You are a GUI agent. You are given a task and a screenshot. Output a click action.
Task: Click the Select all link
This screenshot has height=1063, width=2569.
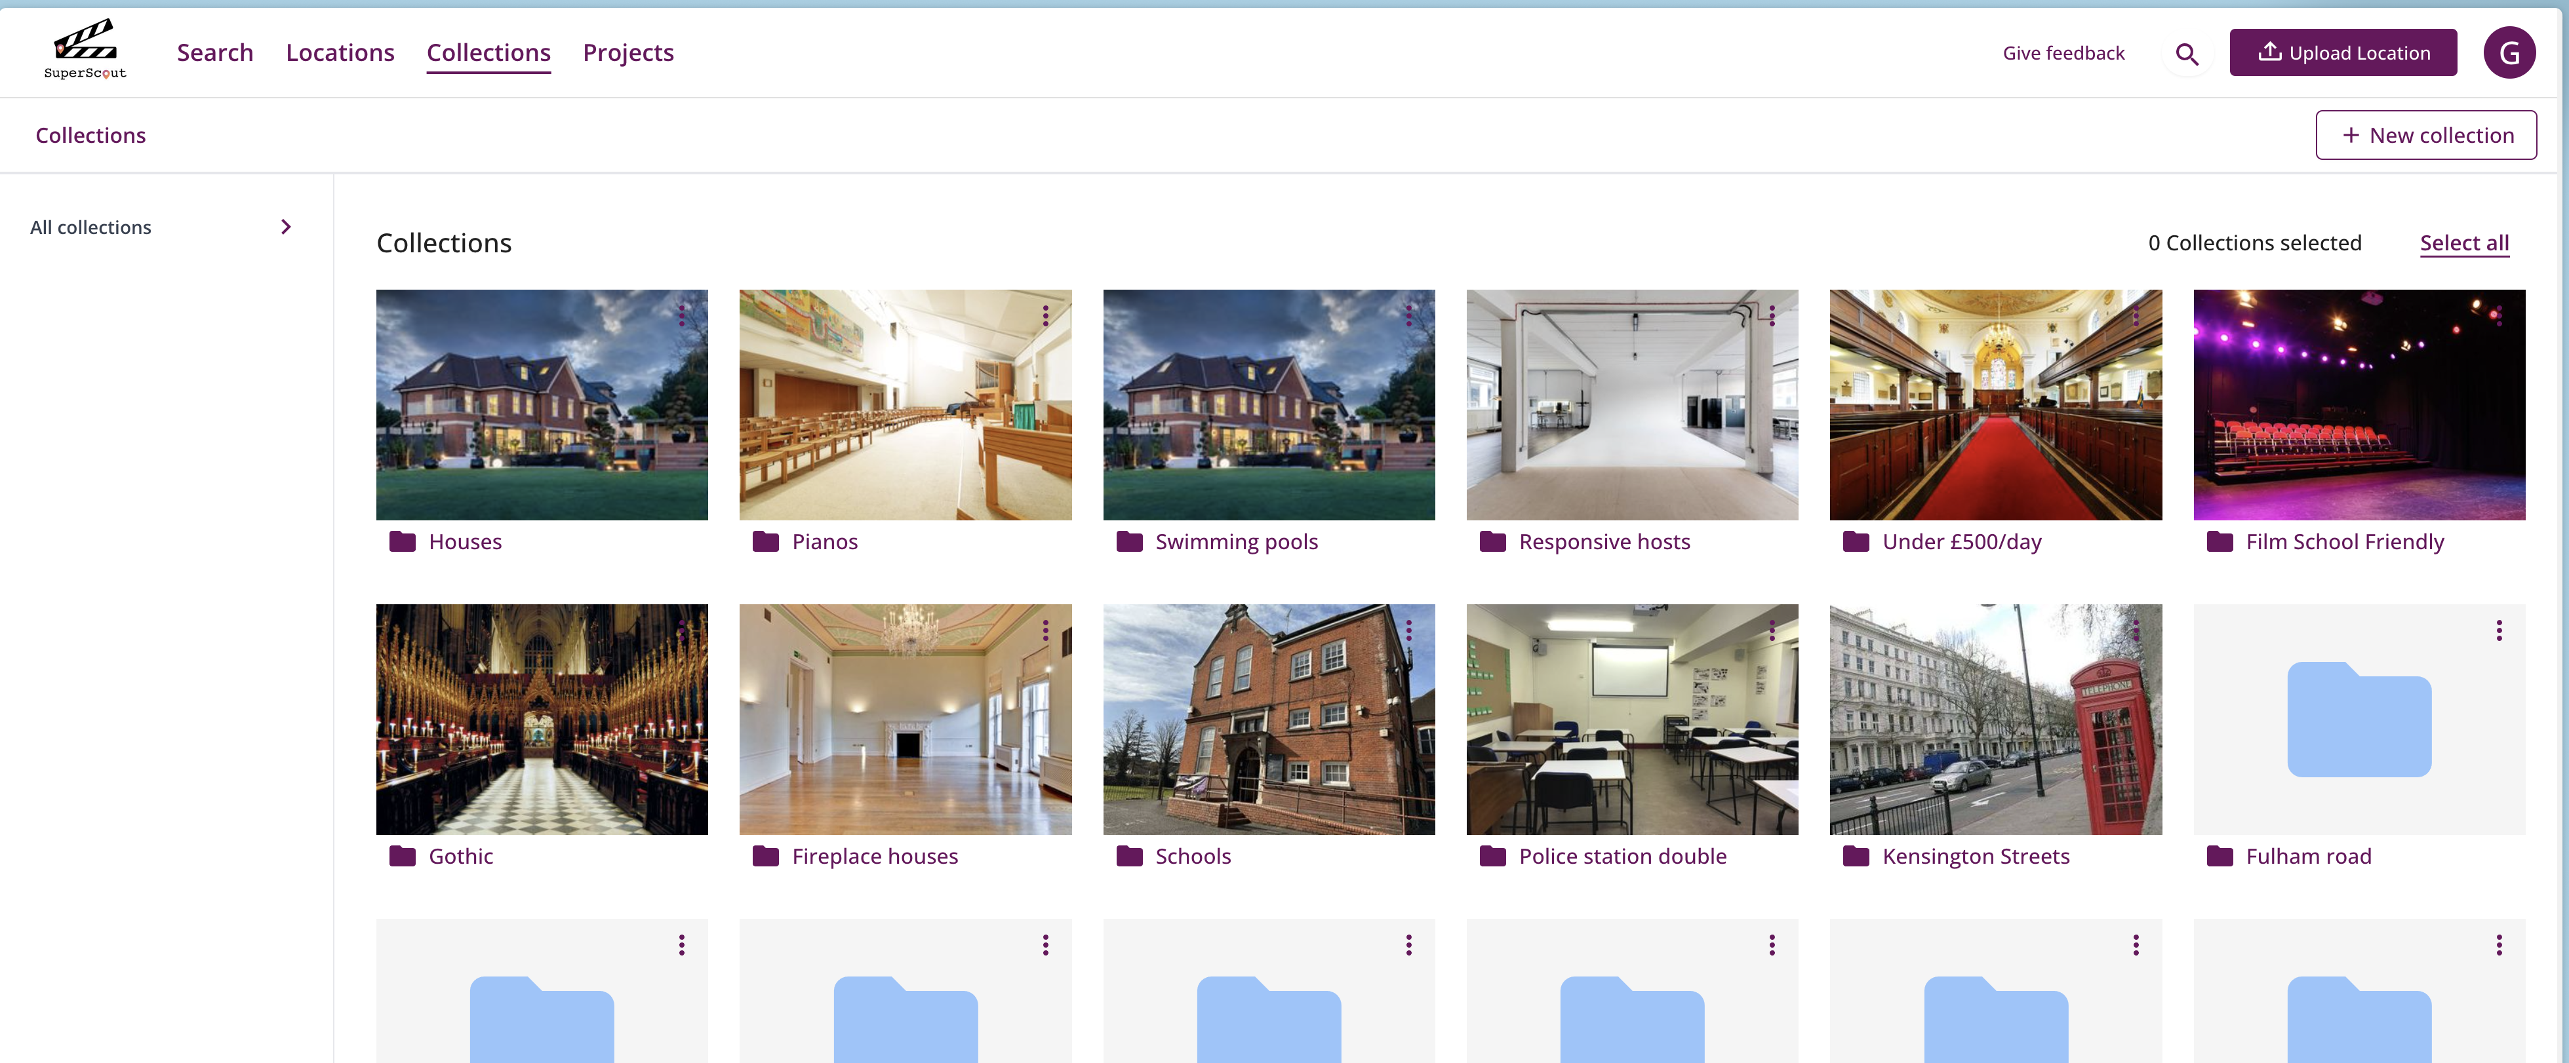(2463, 243)
